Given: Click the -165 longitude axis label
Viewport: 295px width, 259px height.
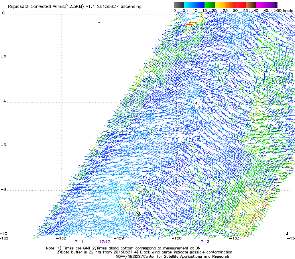Looking at the screenshot, I should 4,238.
